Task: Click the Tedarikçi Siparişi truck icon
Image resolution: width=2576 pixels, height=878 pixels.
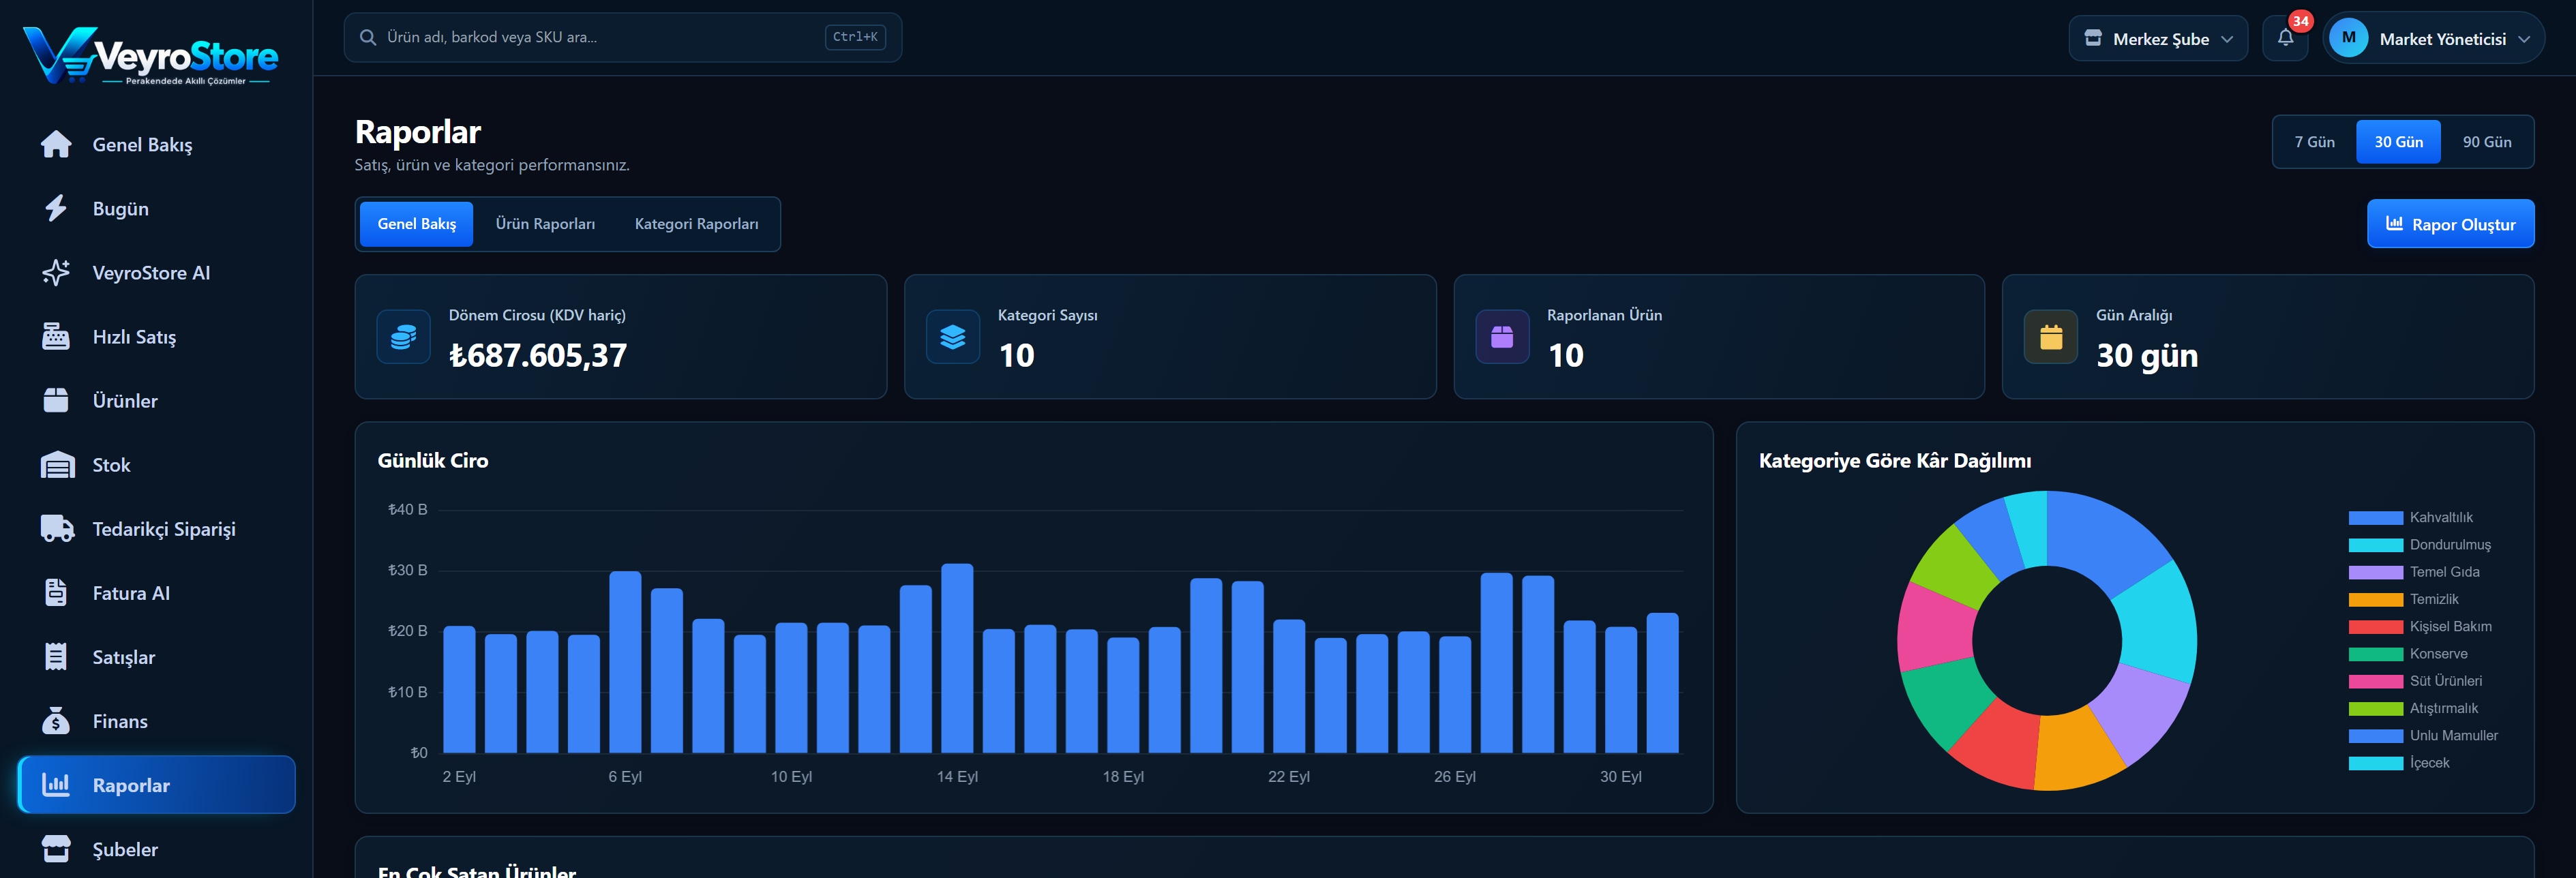Action: click(x=57, y=529)
